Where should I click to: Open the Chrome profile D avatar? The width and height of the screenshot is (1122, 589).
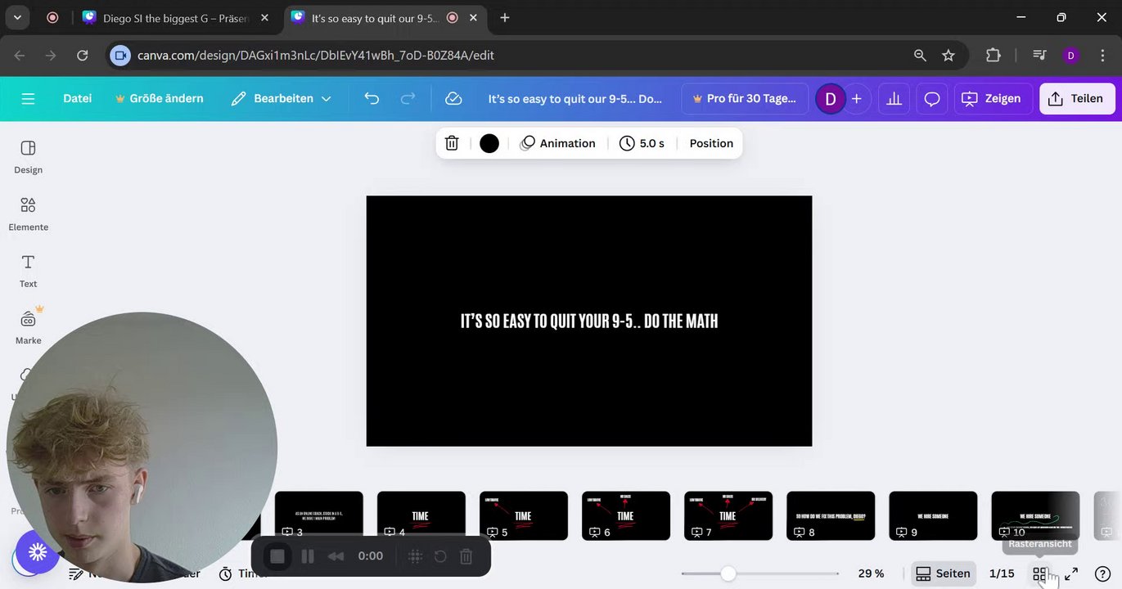(1071, 56)
